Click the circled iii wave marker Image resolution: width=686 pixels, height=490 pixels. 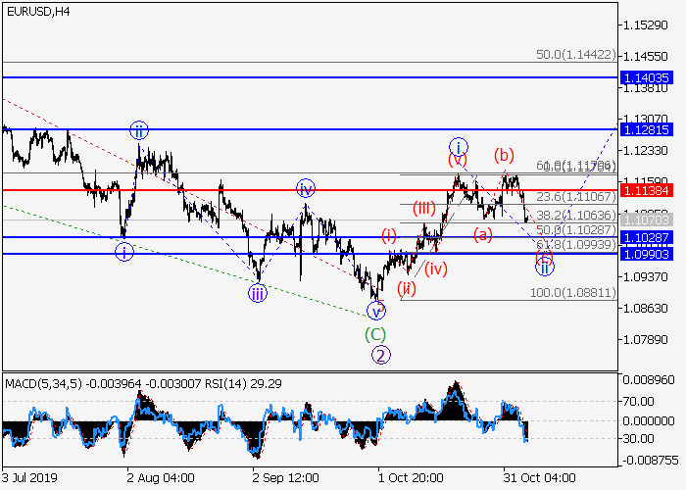257,293
